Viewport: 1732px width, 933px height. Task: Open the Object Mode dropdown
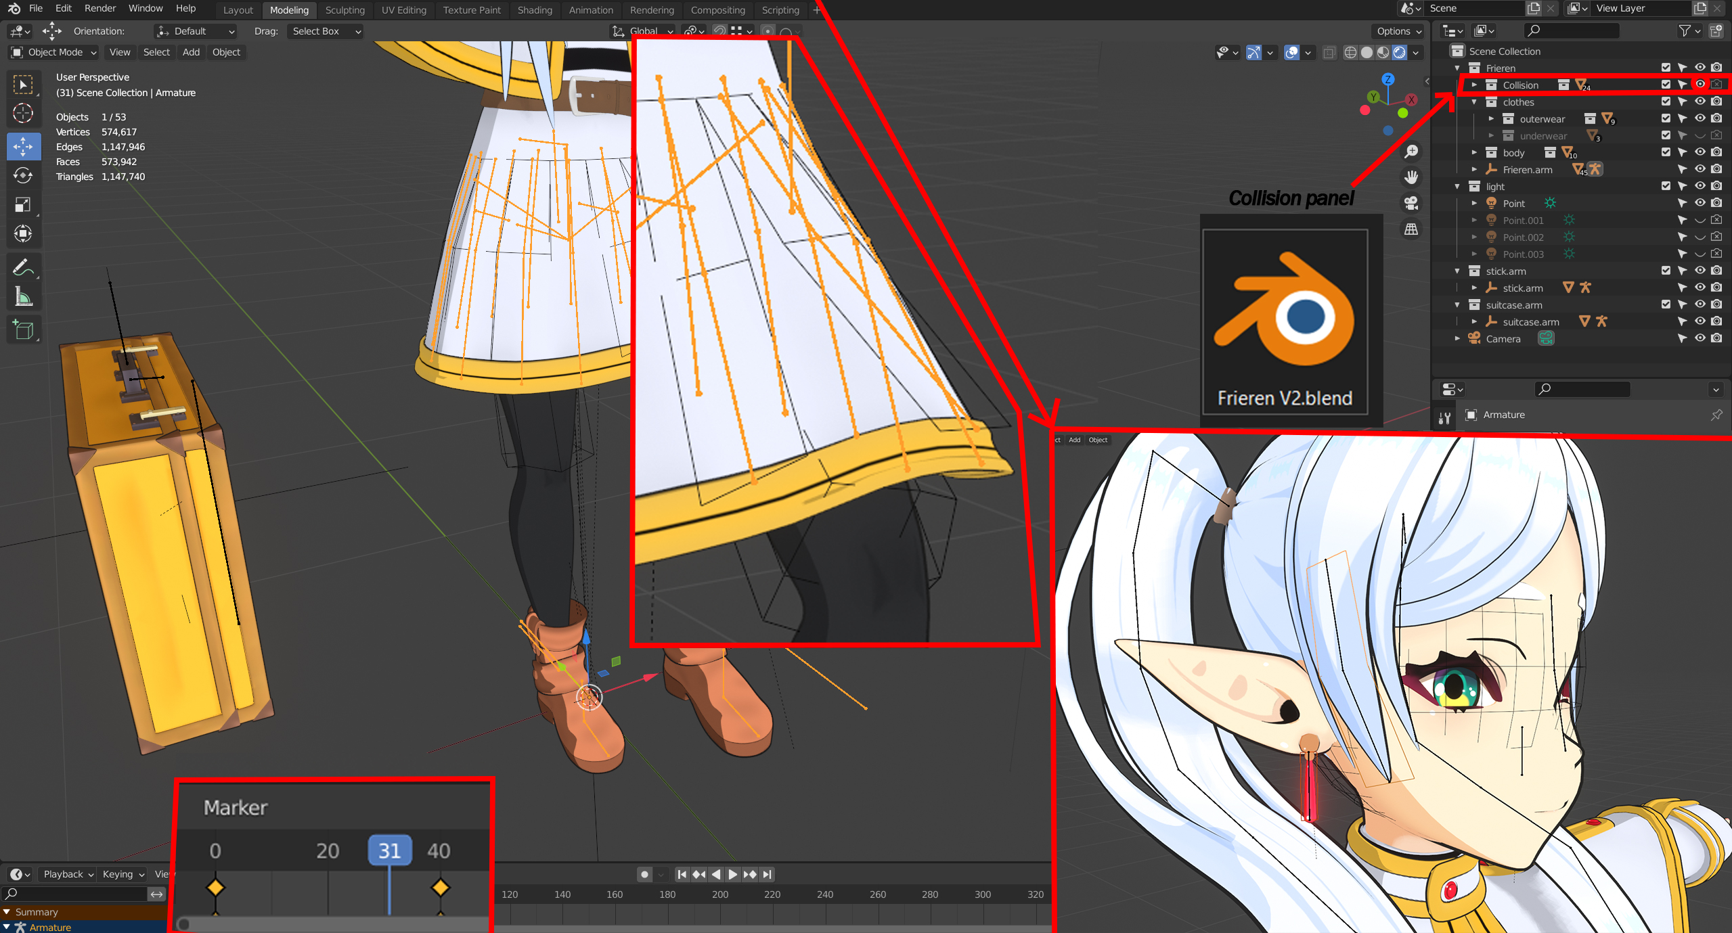pos(54,52)
